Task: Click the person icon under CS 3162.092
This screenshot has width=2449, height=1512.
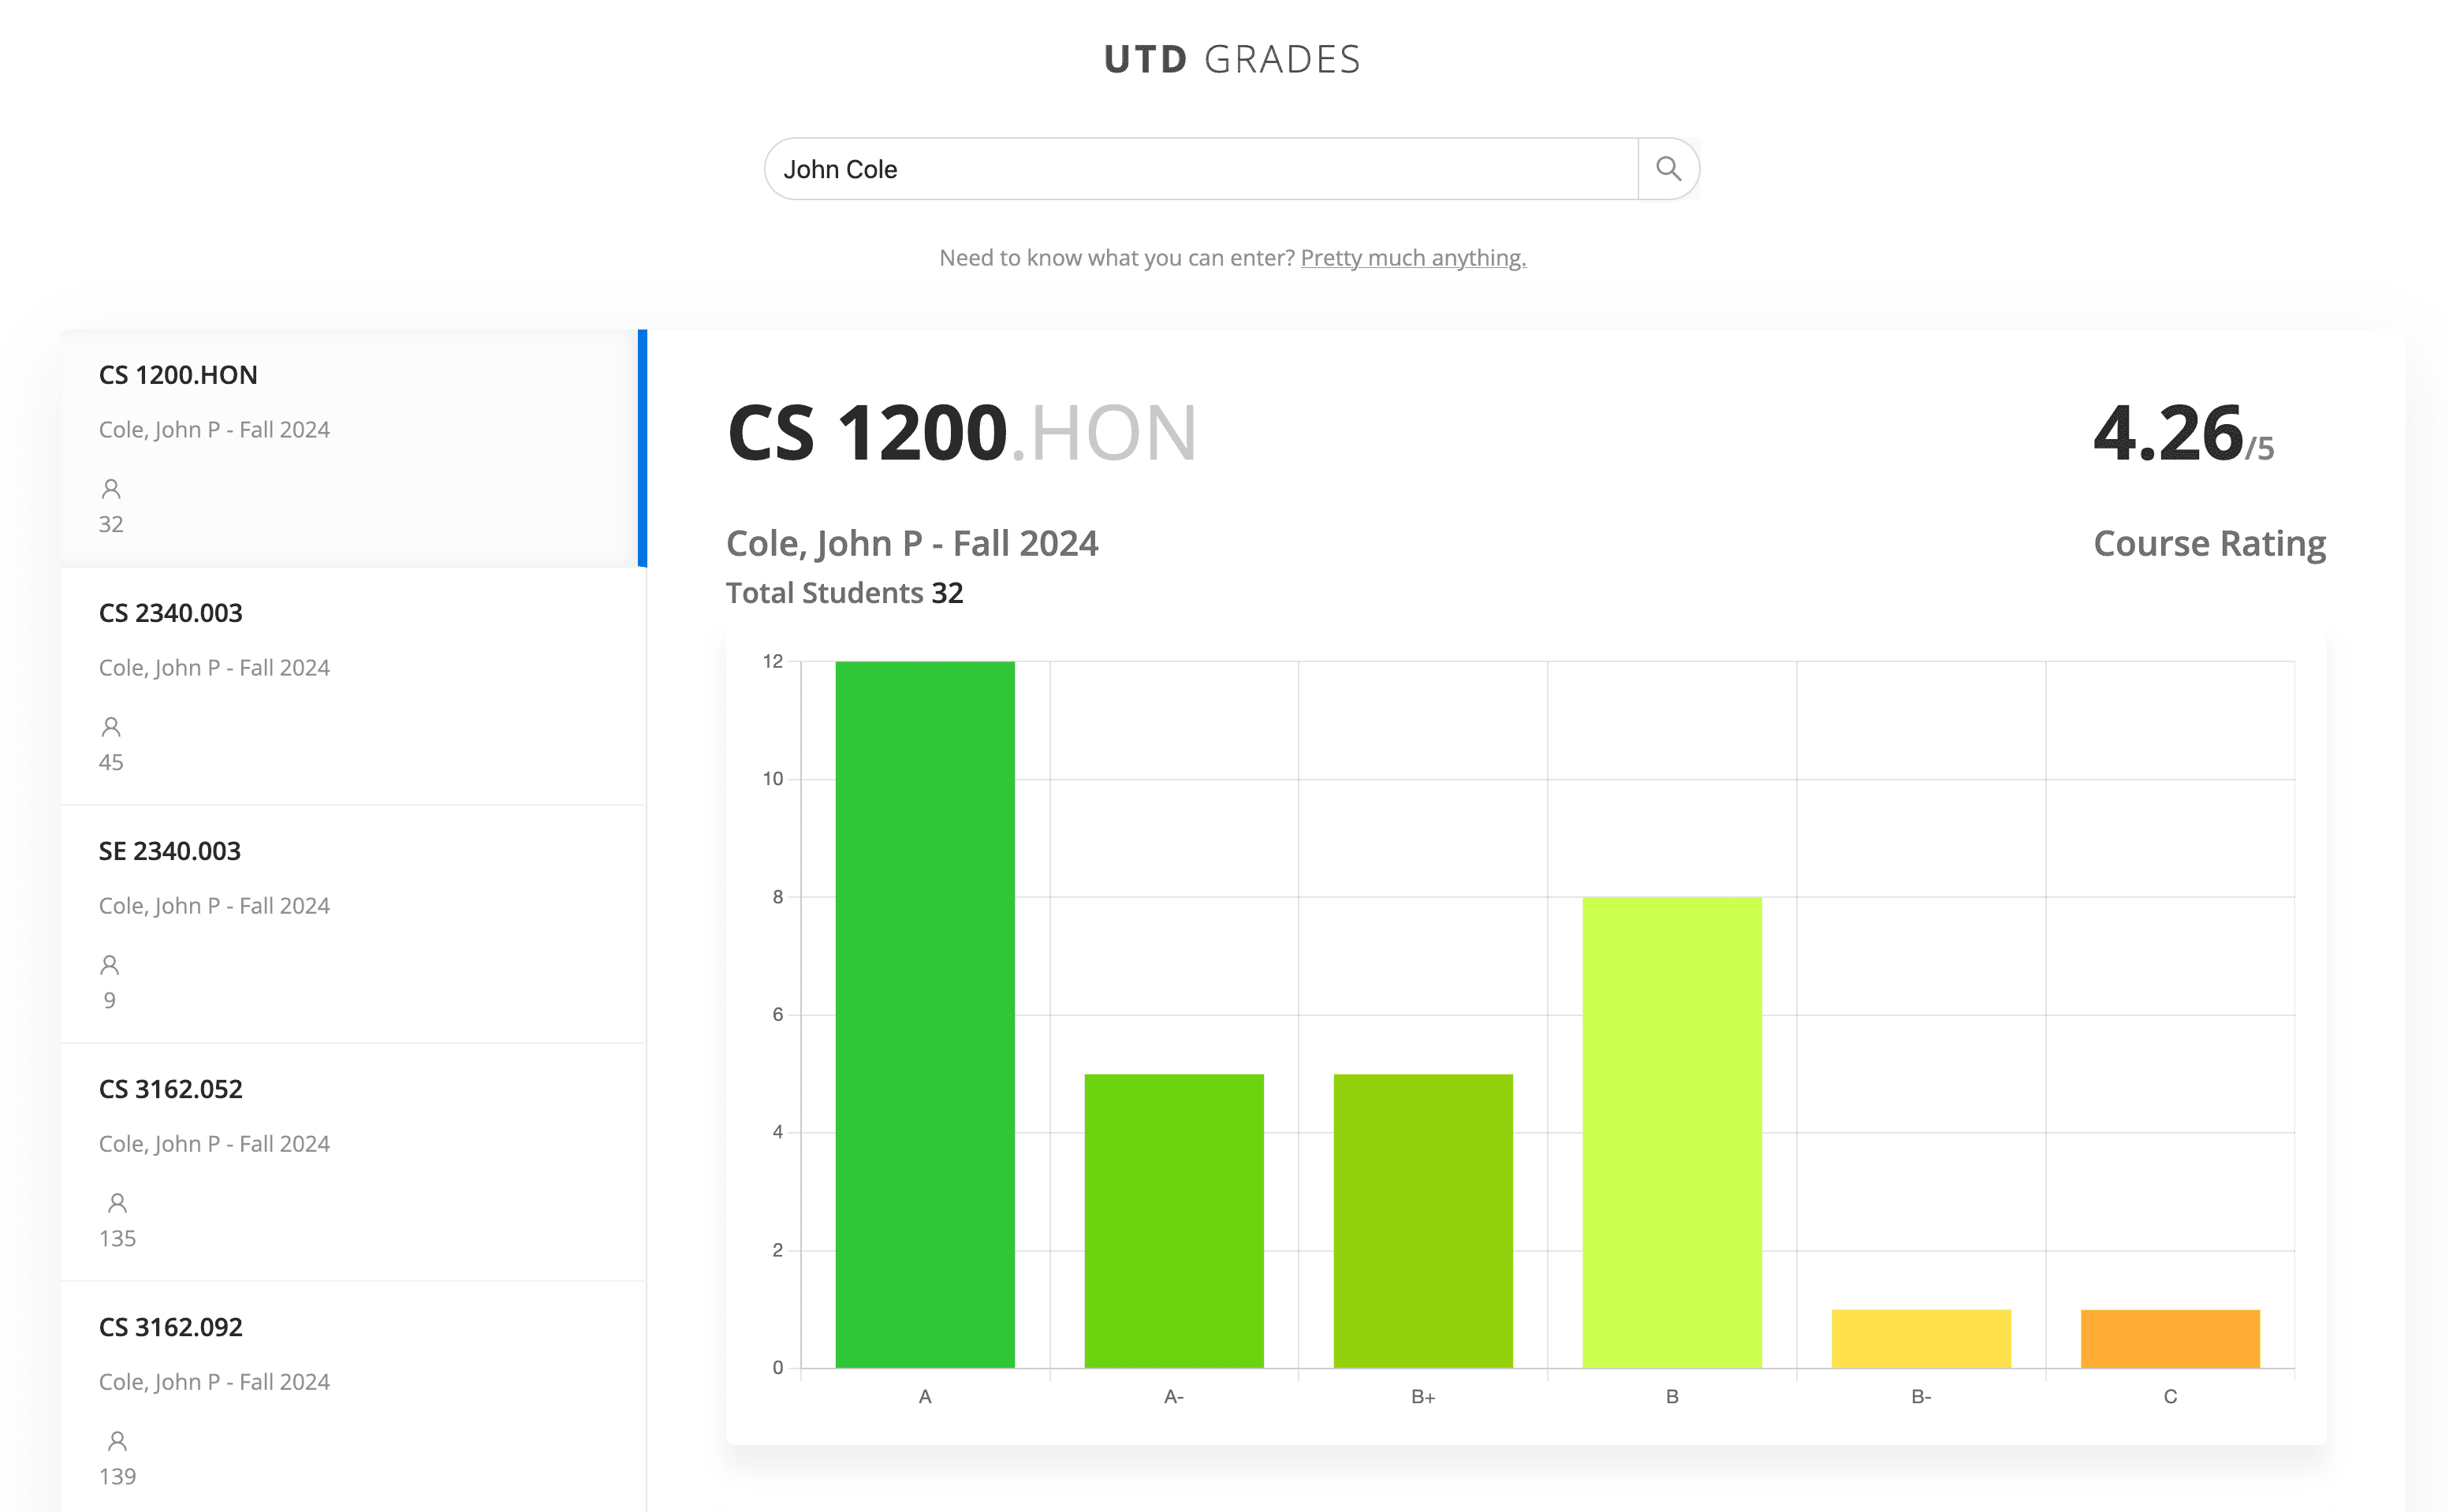Action: pos(117,1440)
